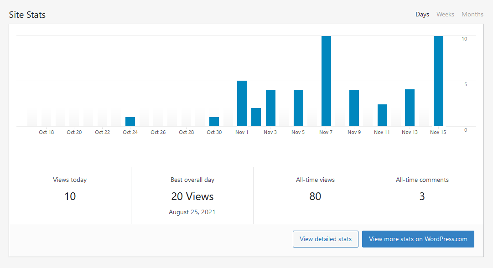
Task: Switch to the Days view tab
Action: pyautogui.click(x=422, y=14)
